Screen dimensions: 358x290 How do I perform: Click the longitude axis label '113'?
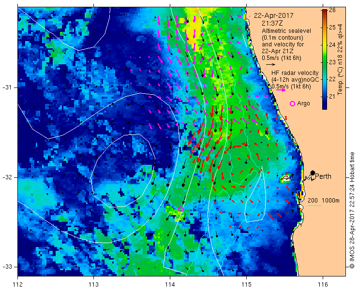(x=93, y=285)
